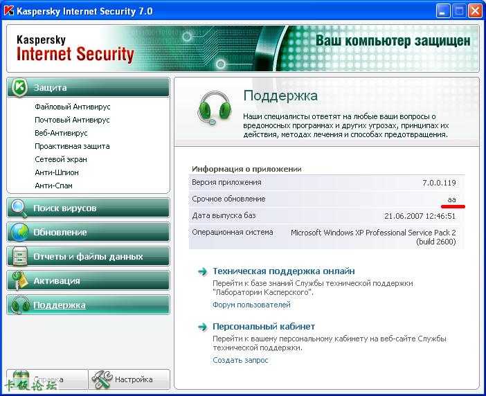Viewport: 486px width, 396px height.
Task: Select Почтовый Антивирус
Action: click(72, 120)
